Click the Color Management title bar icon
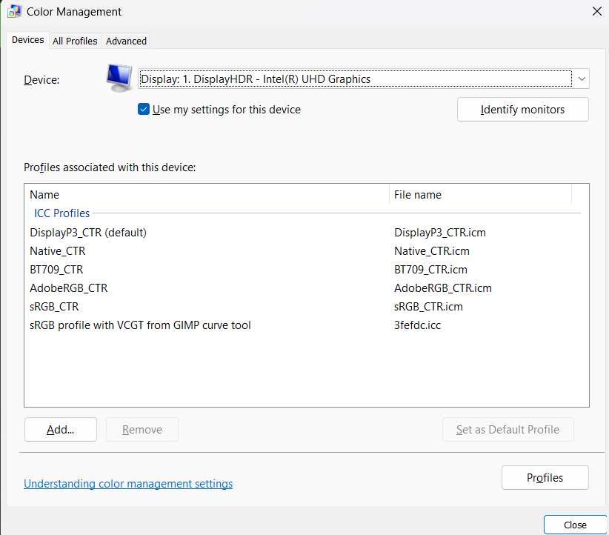The width and height of the screenshot is (609, 535). (14, 11)
